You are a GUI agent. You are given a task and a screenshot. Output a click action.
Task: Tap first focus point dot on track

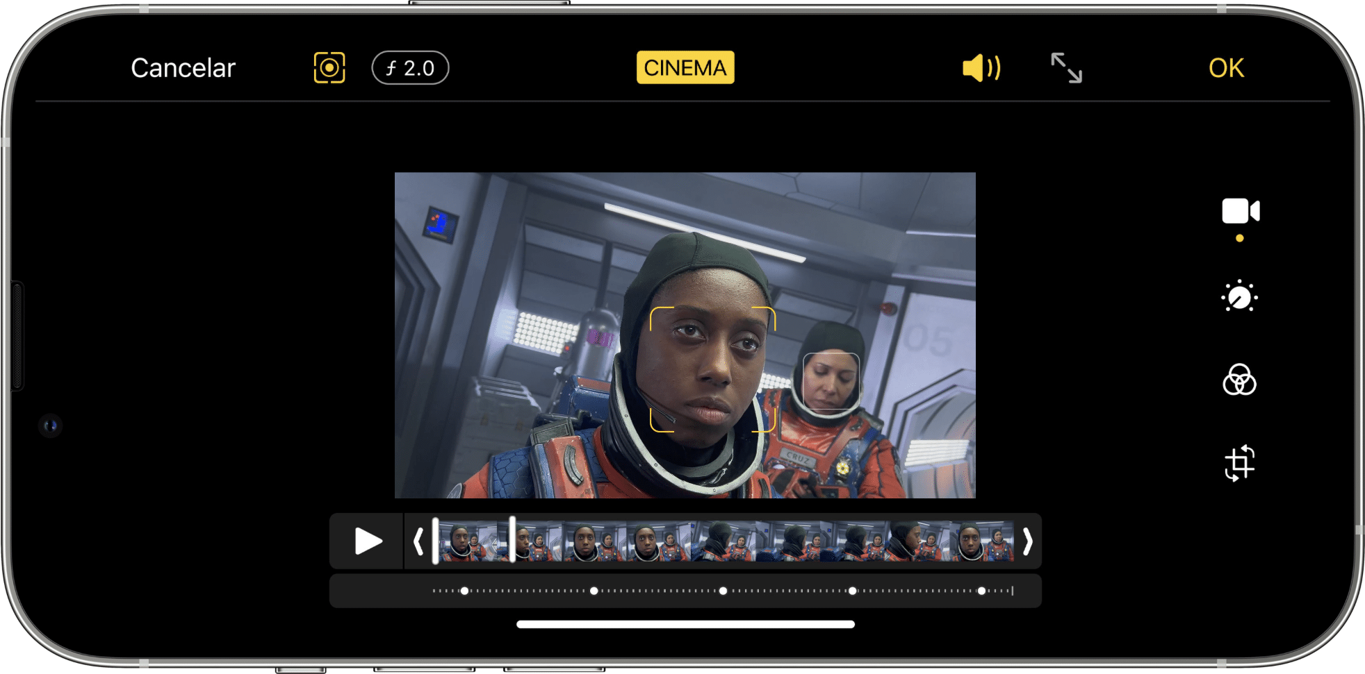(464, 591)
